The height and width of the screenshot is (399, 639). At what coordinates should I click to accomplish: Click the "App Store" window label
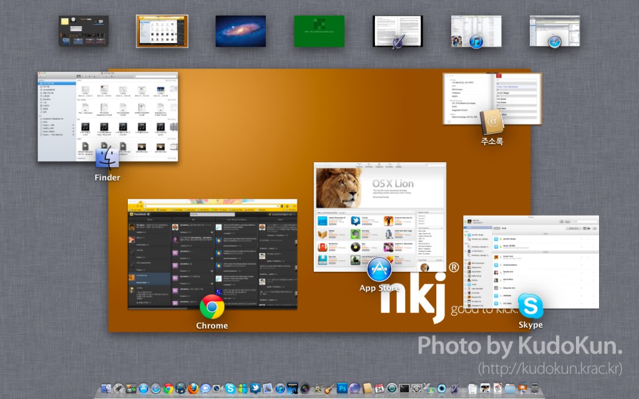click(379, 288)
